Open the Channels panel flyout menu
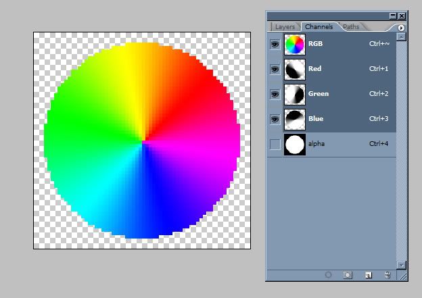Viewport: 422px width, 298px height. point(401,27)
